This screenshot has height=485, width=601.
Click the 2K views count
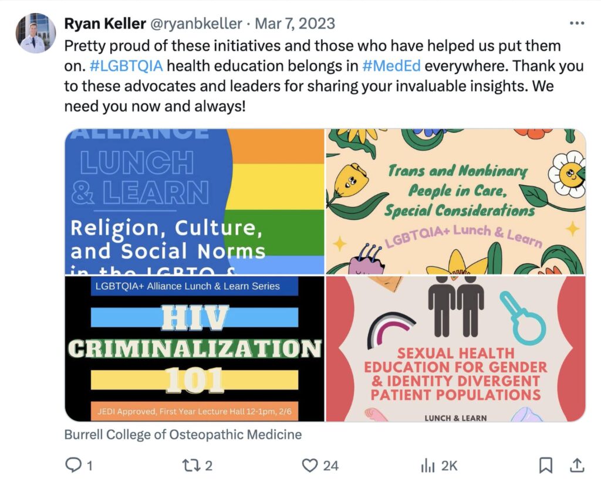click(x=449, y=466)
